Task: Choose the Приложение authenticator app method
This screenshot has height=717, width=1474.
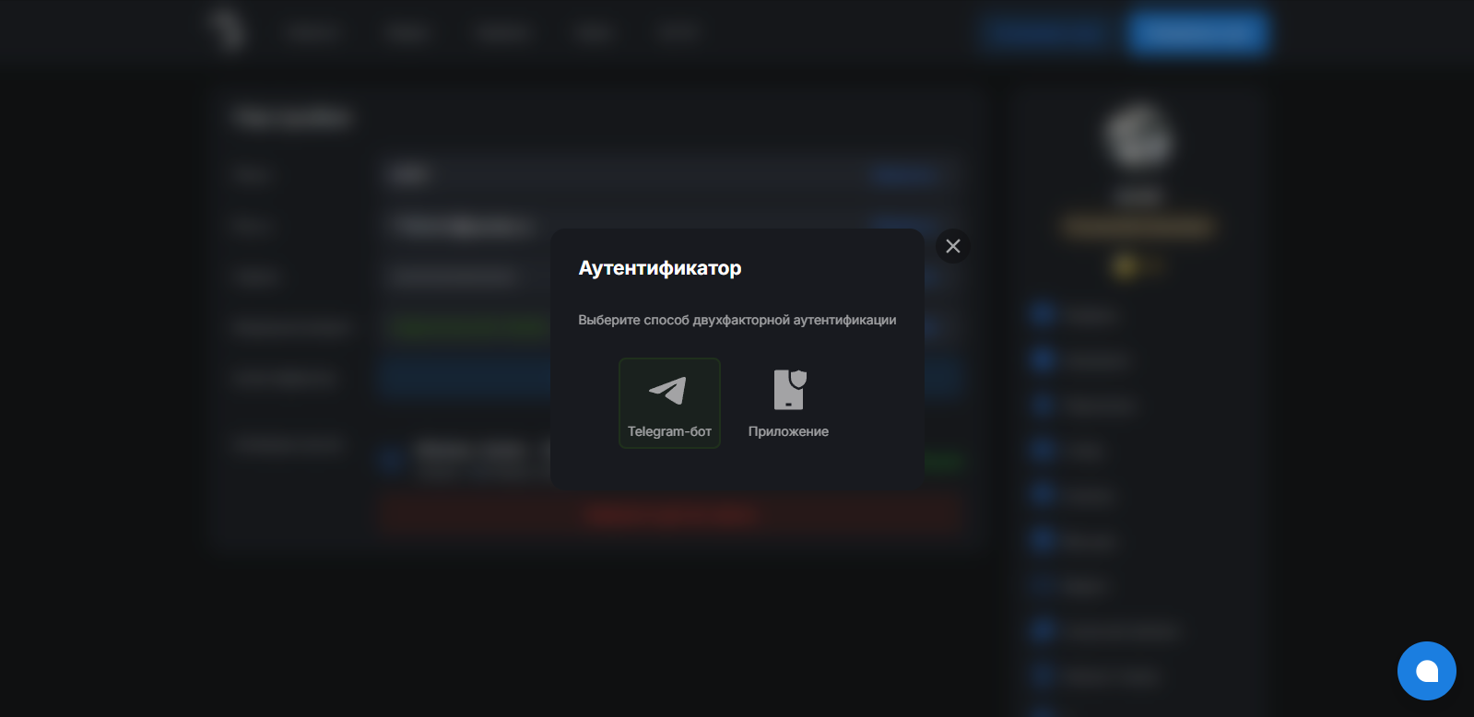Action: click(x=788, y=403)
